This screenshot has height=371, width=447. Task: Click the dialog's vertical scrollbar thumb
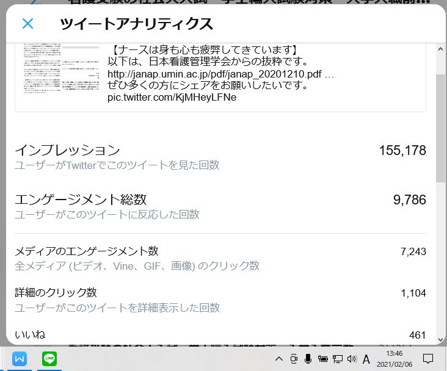point(440,128)
